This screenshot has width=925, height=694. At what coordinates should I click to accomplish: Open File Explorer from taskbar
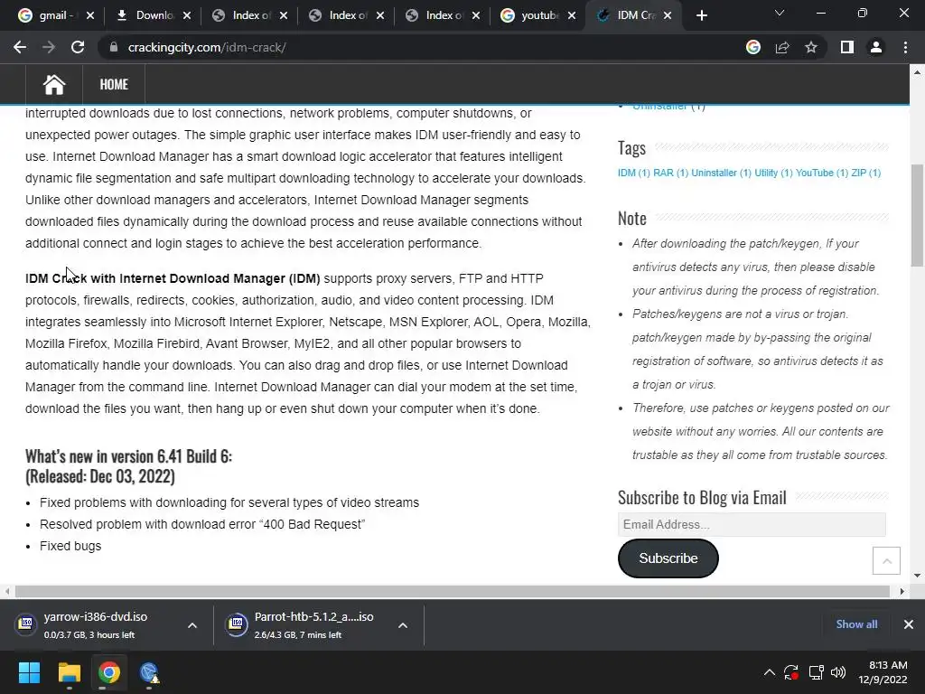69,672
